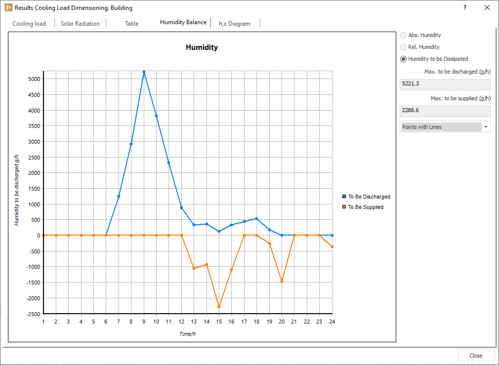Viewport: 499px width, 365px height.
Task: Click the help question mark button
Action: 465,7
